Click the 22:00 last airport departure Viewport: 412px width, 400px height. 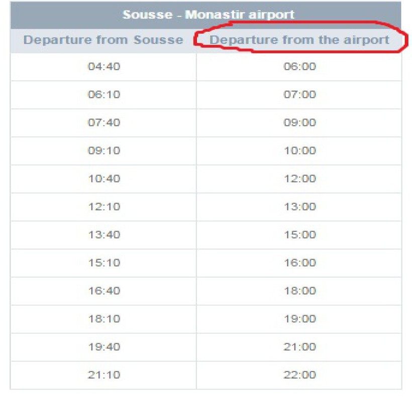pyautogui.click(x=300, y=375)
